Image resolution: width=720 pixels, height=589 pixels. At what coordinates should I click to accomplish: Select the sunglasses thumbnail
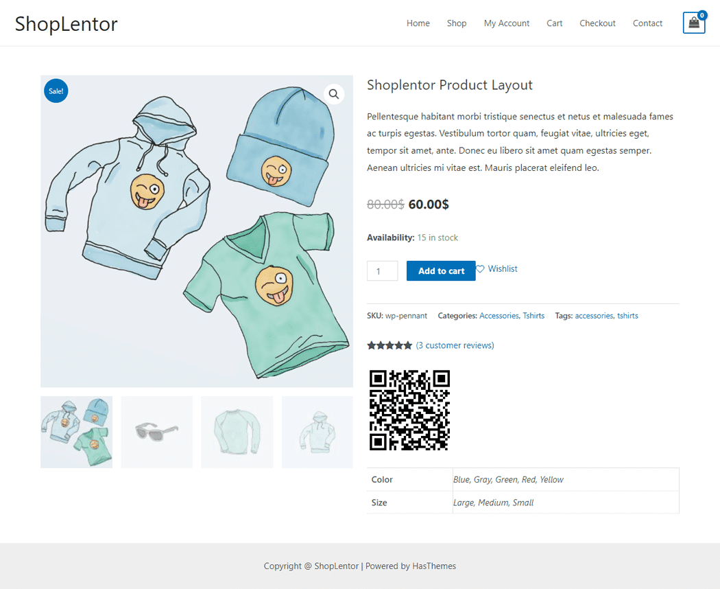pos(156,432)
